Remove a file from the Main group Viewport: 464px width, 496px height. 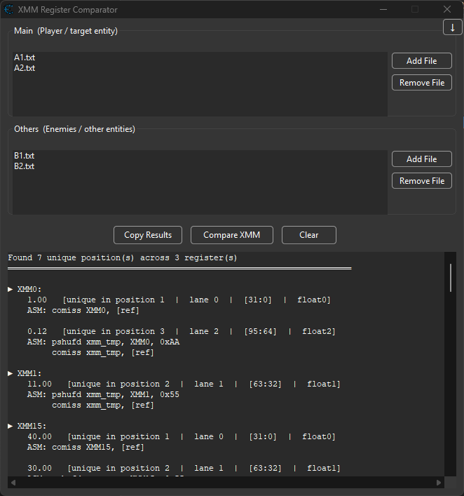422,83
